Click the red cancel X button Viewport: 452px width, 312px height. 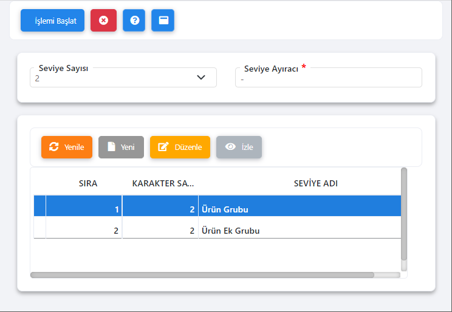coord(103,21)
